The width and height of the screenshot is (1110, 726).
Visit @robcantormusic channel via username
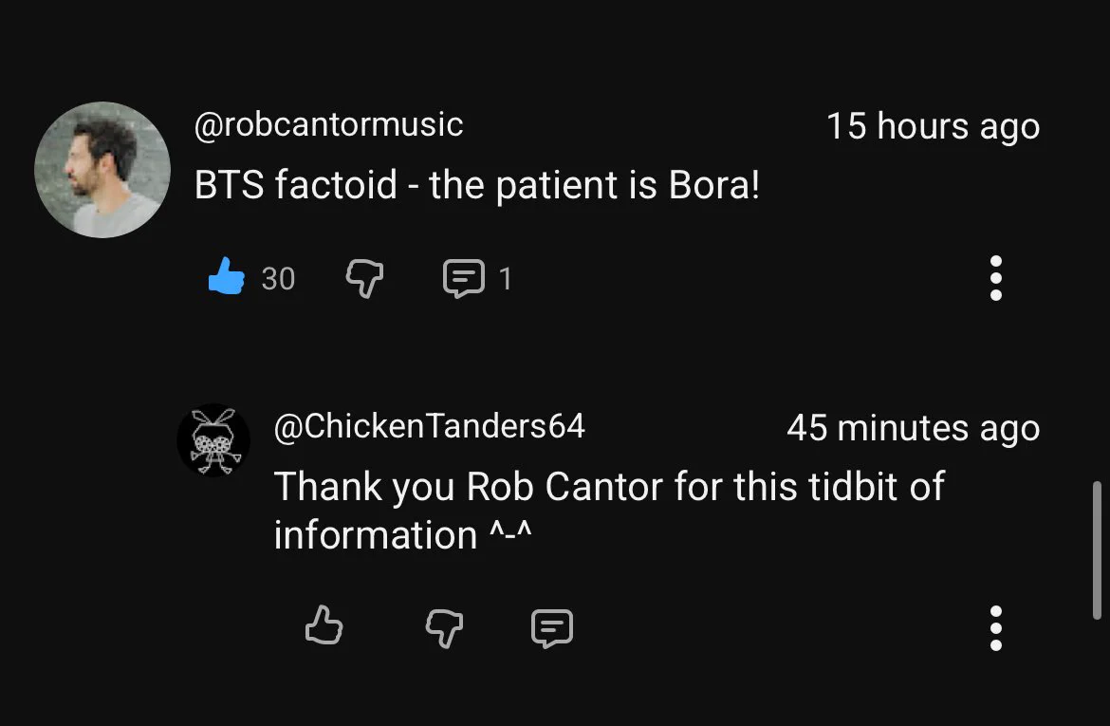[x=328, y=125]
